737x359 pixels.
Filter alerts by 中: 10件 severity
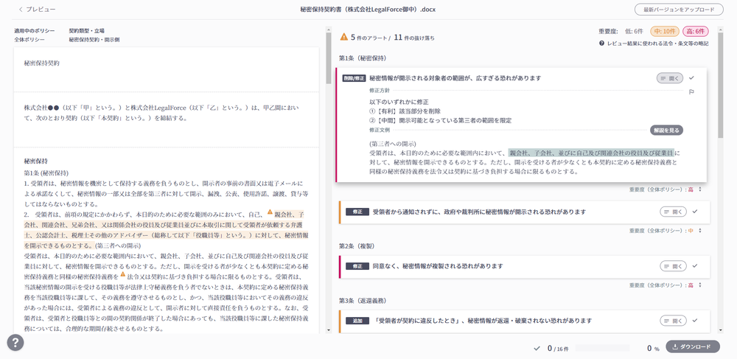click(x=664, y=32)
